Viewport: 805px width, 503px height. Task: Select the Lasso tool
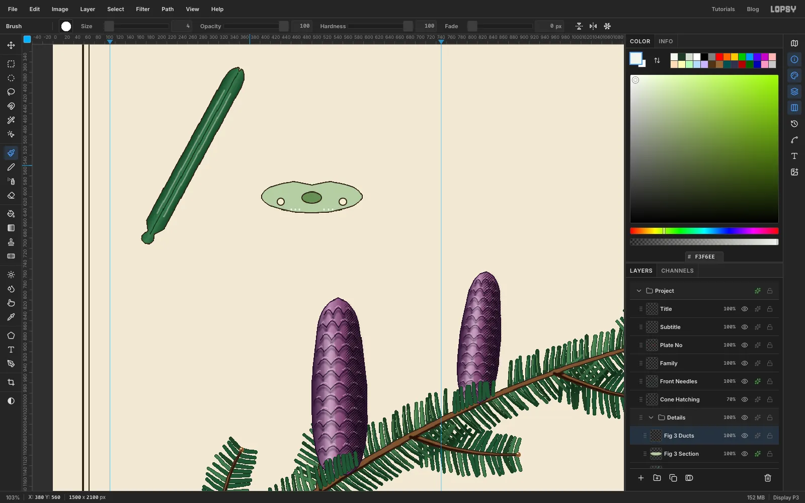(11, 92)
